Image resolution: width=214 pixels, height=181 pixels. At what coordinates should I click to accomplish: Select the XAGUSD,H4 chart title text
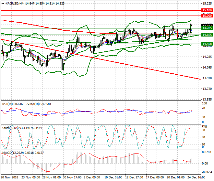coord(14,4)
